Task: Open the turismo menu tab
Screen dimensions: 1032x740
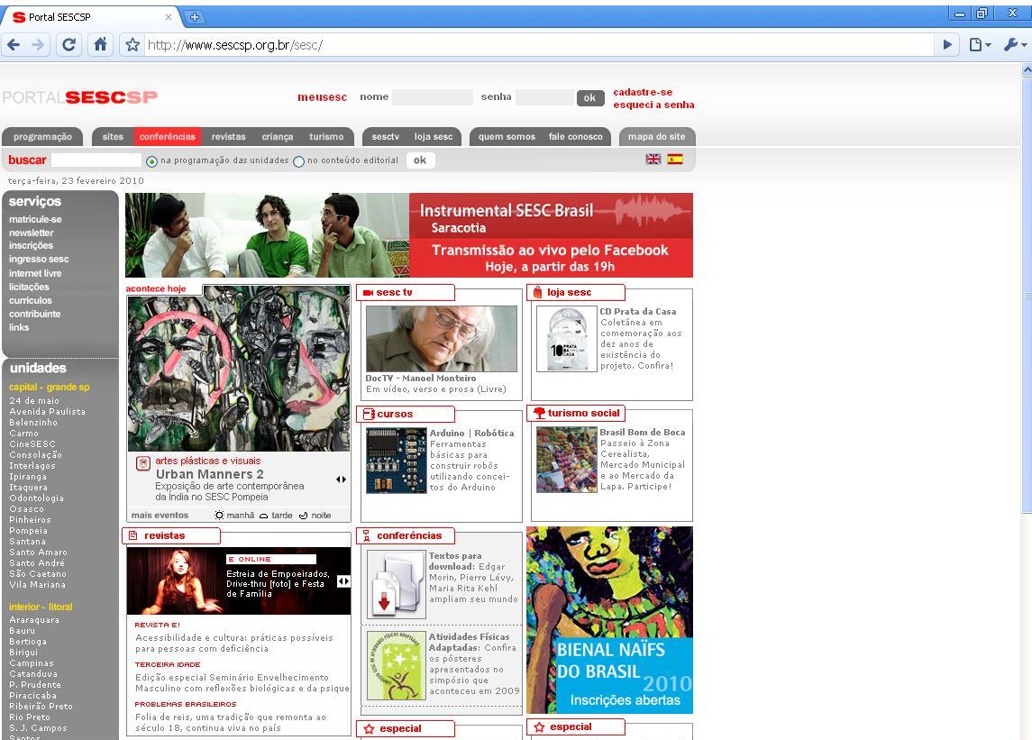Action: tap(326, 137)
